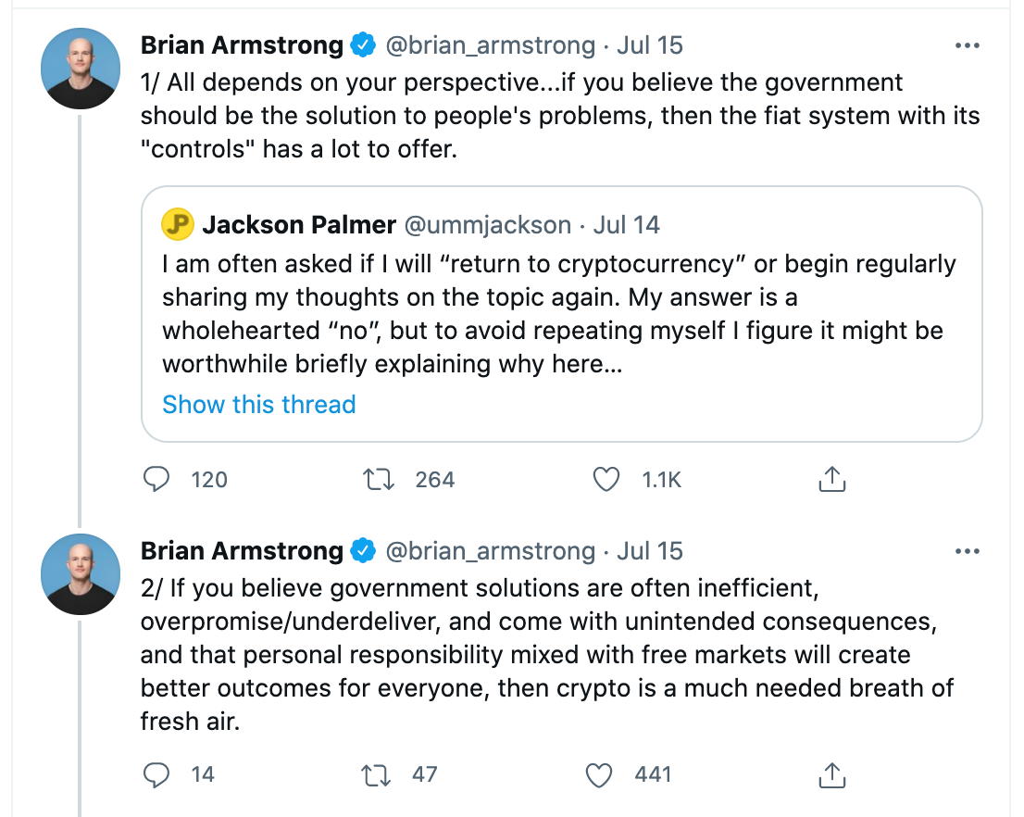Viewport: 1024px width, 817px height.
Task: Share the second tweet via share icon
Action: 831,774
